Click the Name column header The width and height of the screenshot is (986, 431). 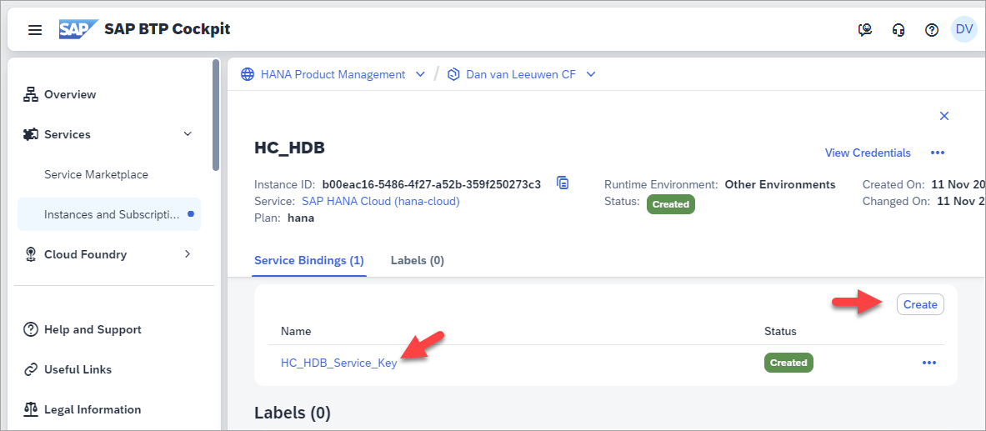(x=296, y=331)
